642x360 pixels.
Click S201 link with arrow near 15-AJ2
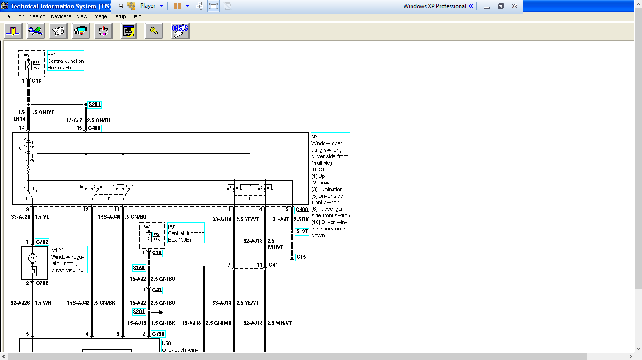click(139, 312)
